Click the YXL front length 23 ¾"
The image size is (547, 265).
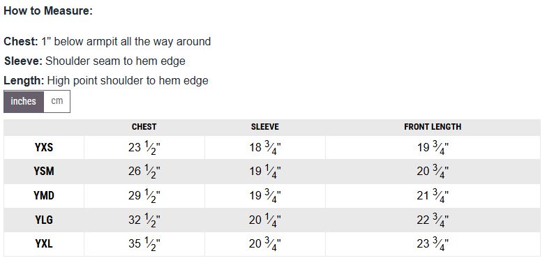pos(433,244)
